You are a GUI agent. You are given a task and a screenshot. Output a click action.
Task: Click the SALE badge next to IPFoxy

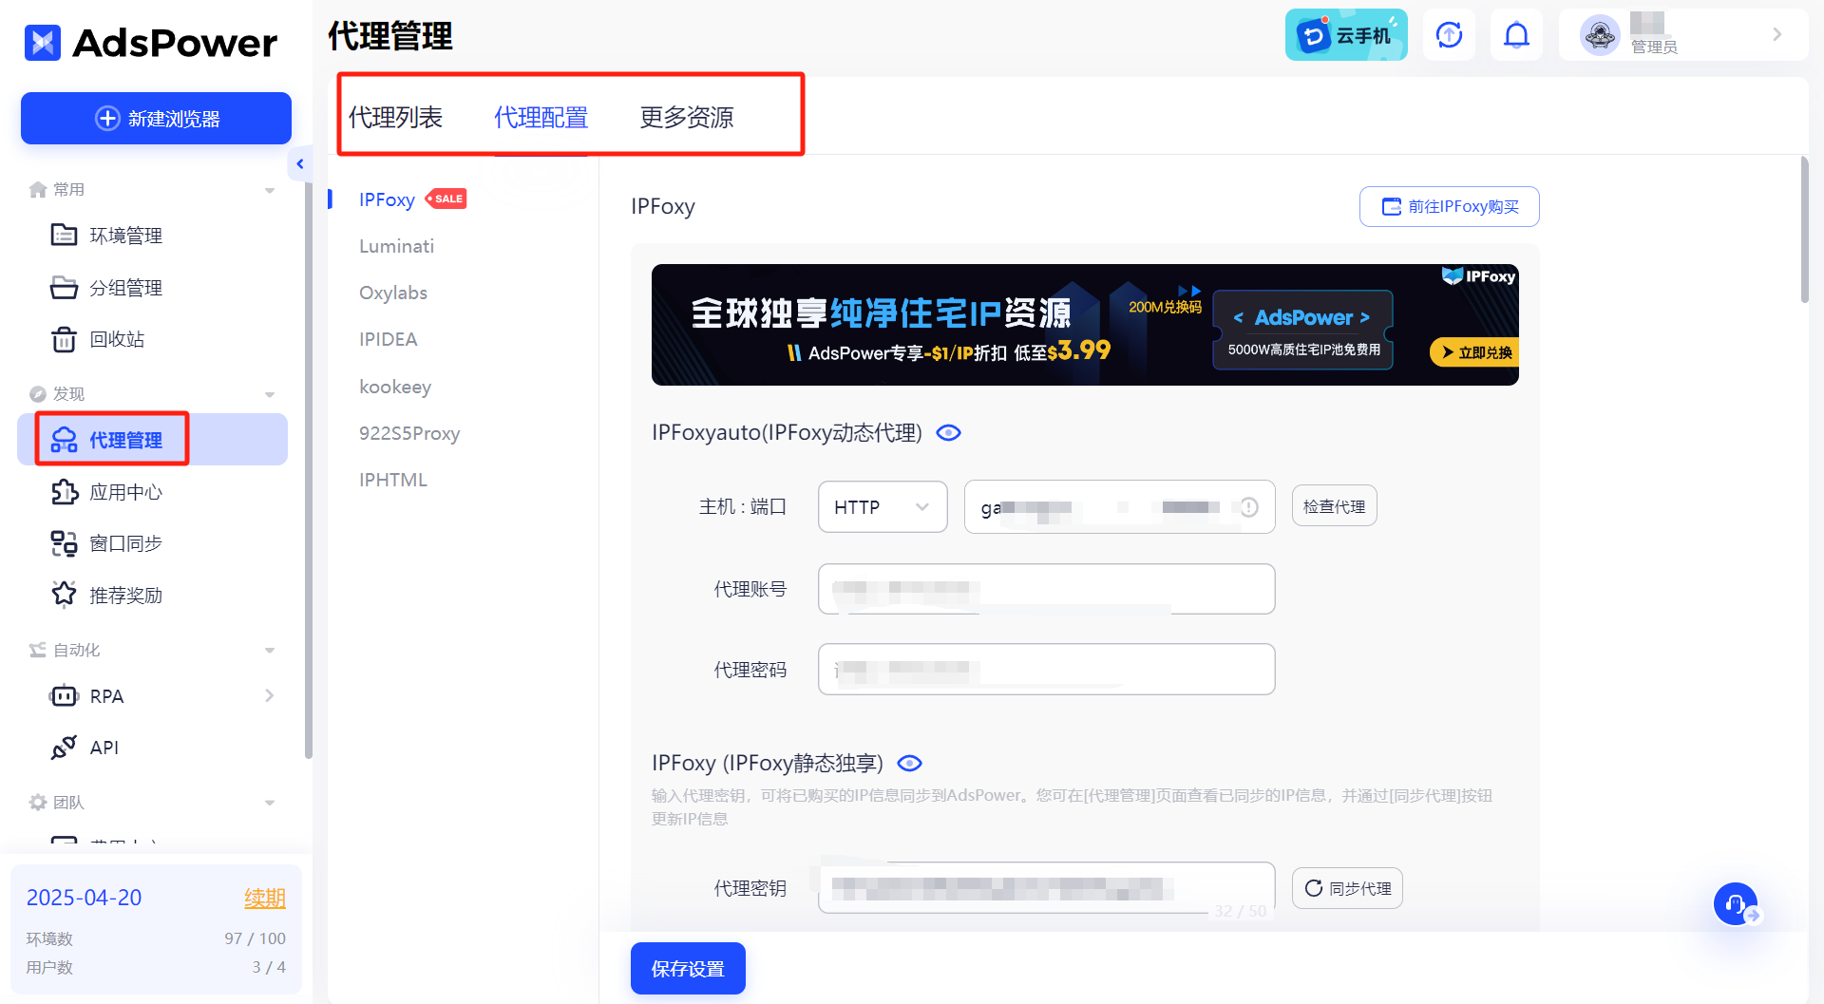446,199
